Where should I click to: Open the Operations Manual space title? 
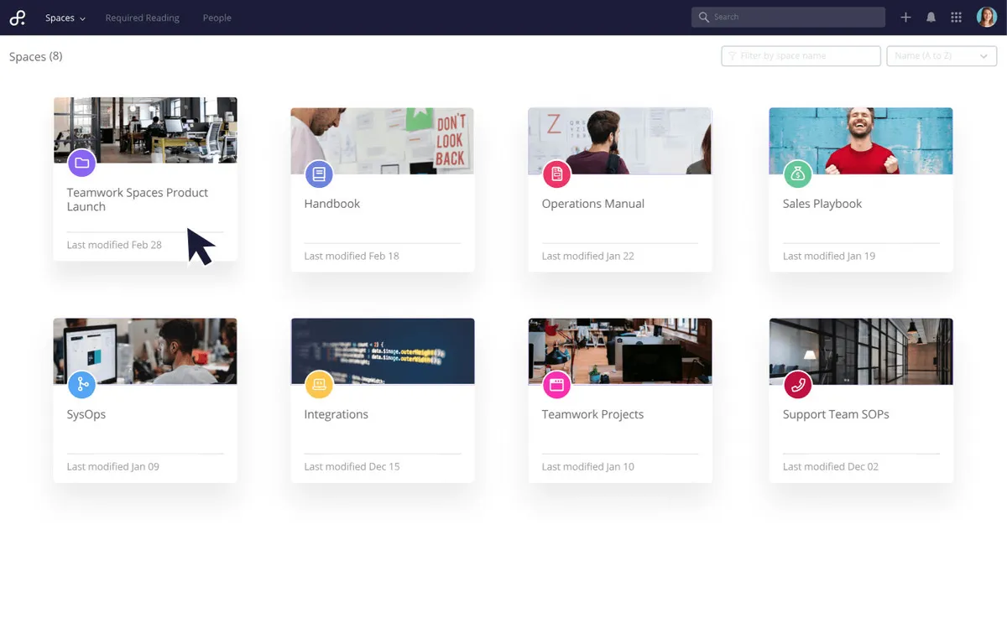(x=593, y=204)
